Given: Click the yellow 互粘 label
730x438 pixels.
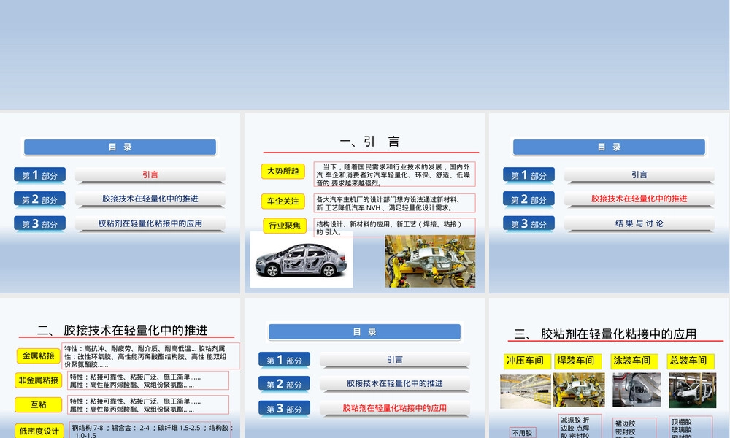Looking at the screenshot, I should click(x=38, y=405).
